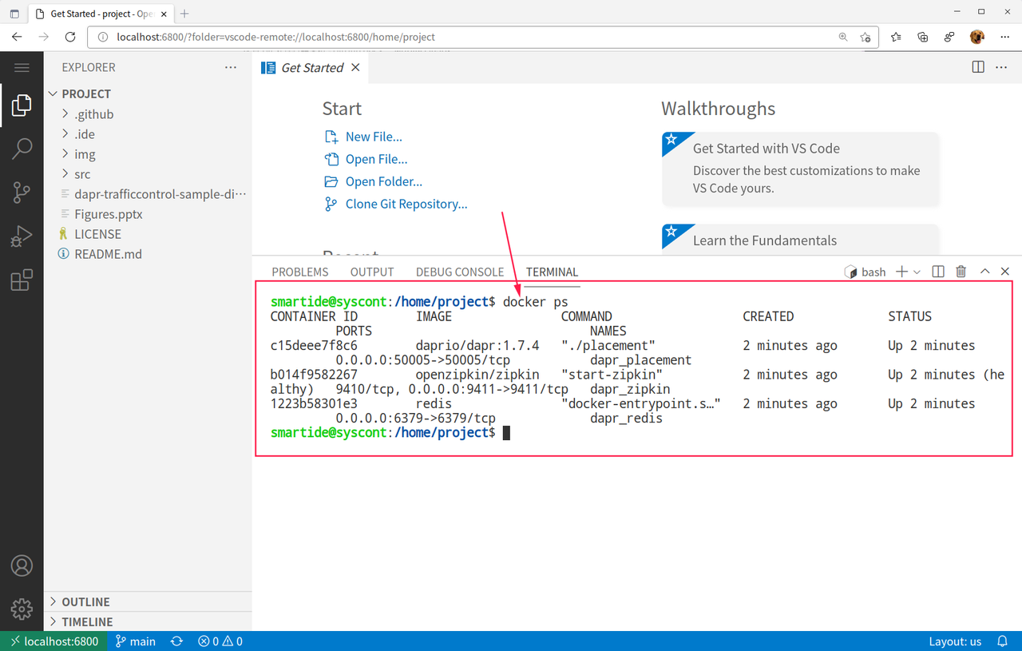Split the terminal pane
1022x651 pixels.
point(938,272)
